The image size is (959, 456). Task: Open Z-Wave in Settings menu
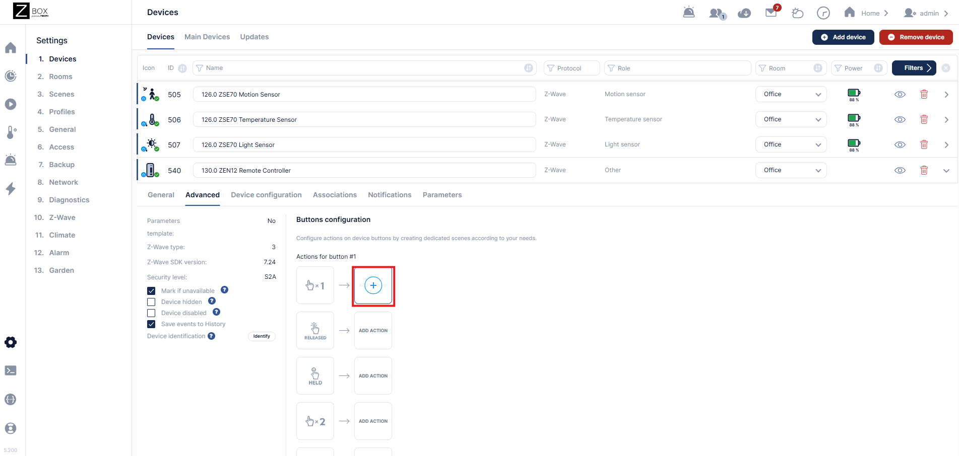pyautogui.click(x=62, y=217)
